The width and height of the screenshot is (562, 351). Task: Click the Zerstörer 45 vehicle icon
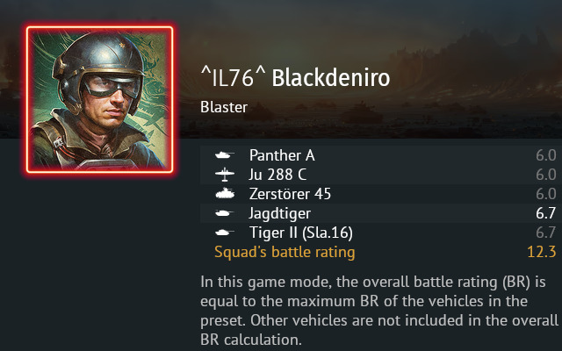pos(224,194)
